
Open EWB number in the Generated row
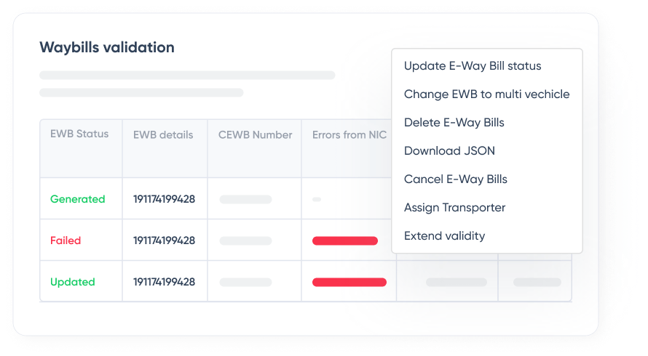(x=164, y=199)
